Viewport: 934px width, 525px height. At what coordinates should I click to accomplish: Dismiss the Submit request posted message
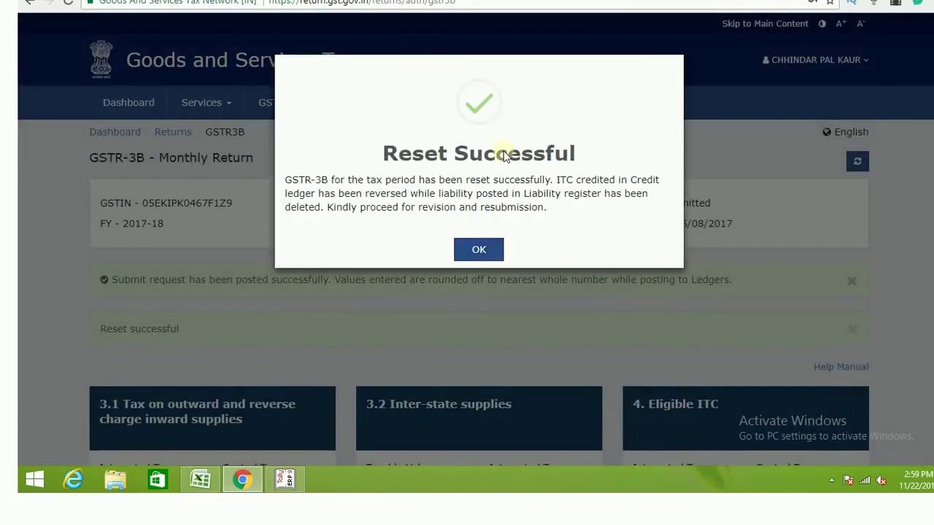(x=852, y=280)
